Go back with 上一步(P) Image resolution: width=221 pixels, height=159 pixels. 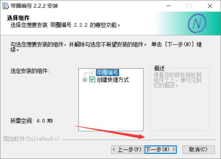click(x=127, y=149)
